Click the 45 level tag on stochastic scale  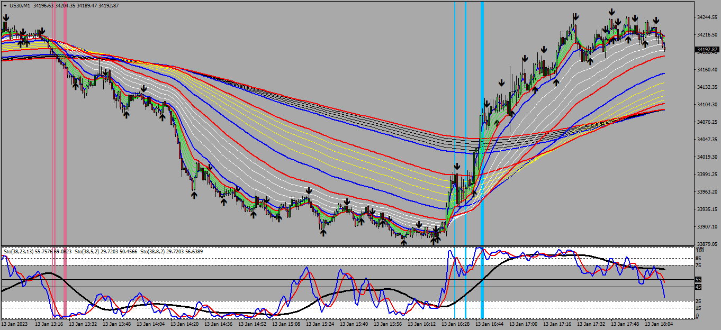click(x=698, y=287)
